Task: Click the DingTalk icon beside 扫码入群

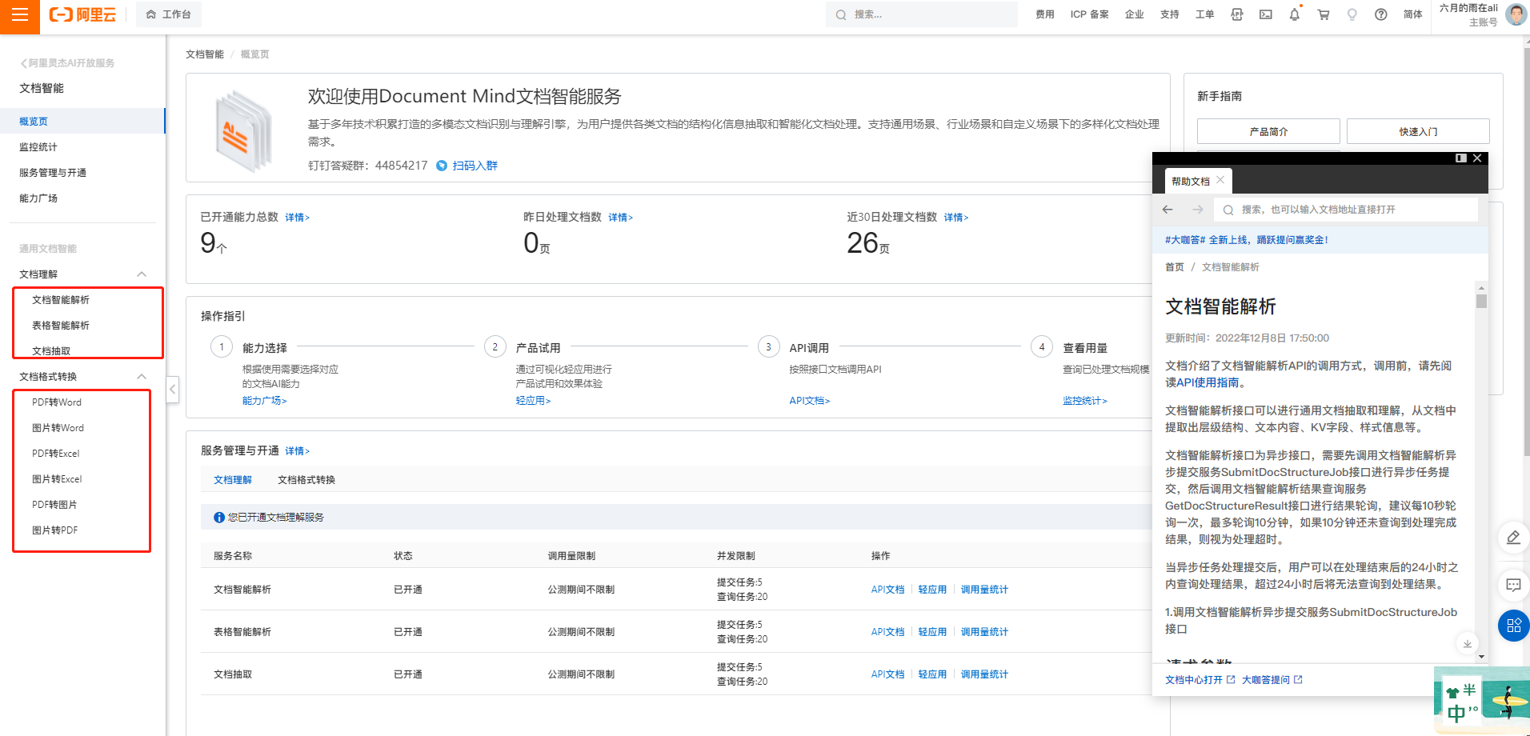Action: tap(442, 166)
